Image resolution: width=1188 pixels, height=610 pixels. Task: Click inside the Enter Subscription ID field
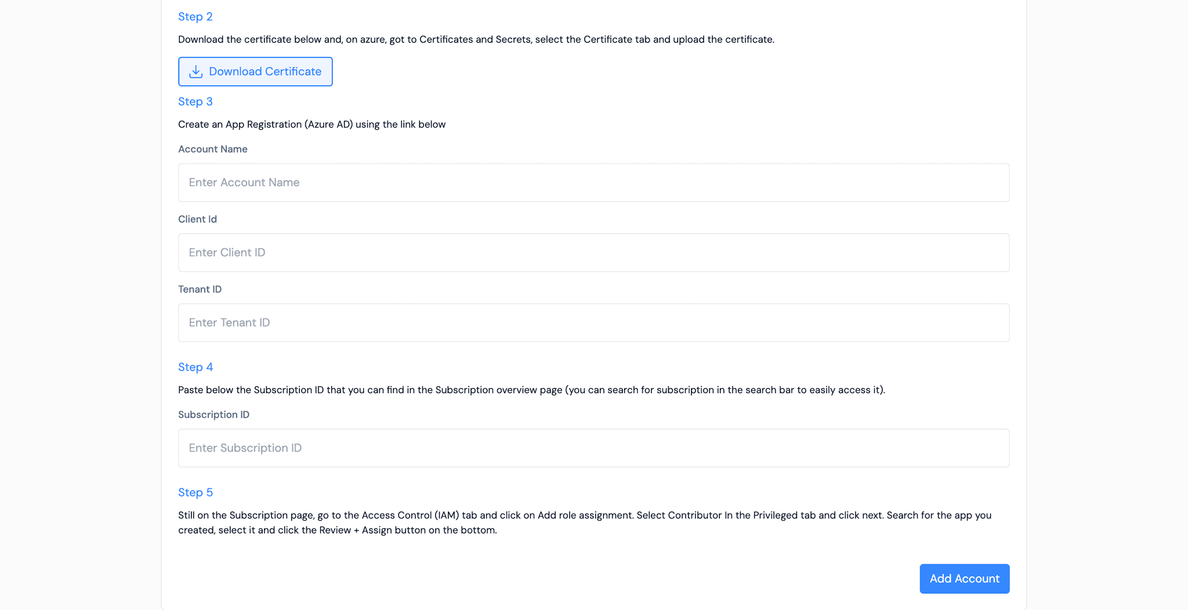coord(593,448)
